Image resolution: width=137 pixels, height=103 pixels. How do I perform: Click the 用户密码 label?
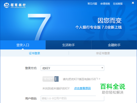point(31,99)
